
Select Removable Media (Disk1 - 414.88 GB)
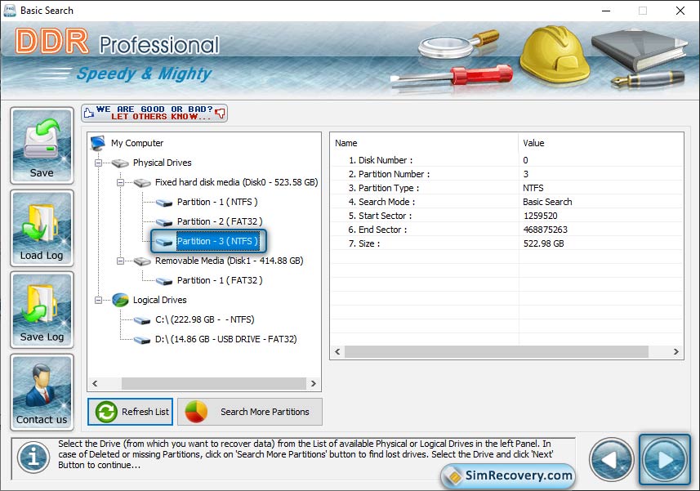(229, 261)
